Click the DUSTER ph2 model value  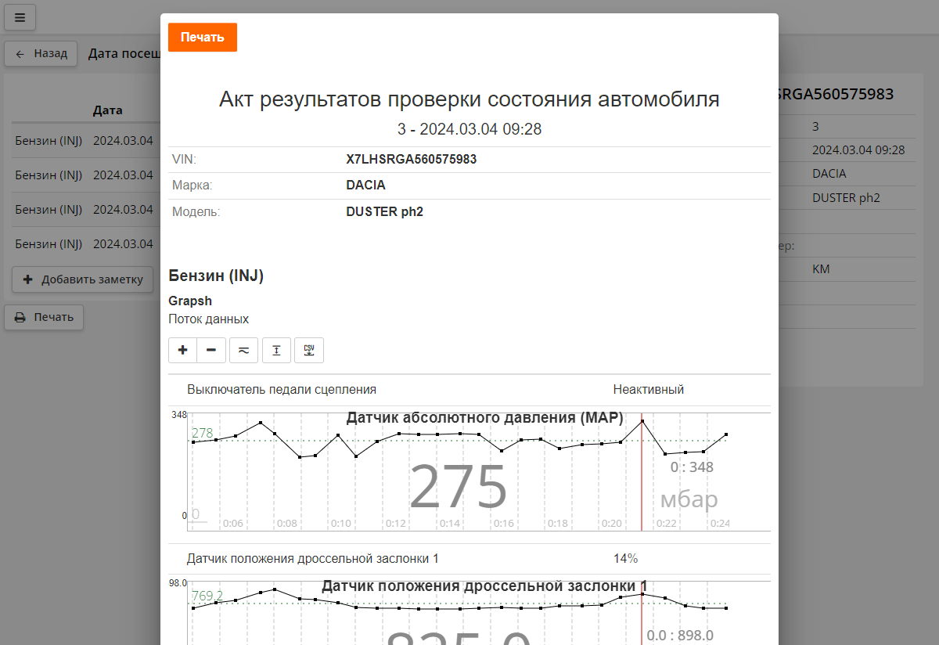[384, 211]
